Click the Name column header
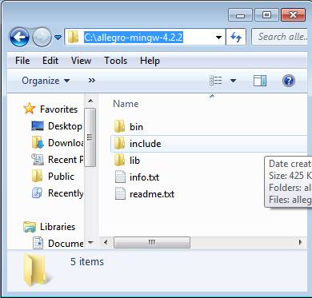The width and height of the screenshot is (312, 298). point(126,104)
